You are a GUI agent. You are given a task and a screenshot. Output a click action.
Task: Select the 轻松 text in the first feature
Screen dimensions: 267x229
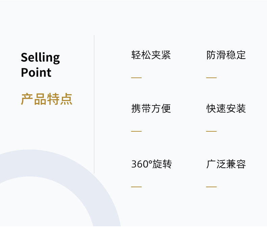tap(141, 55)
